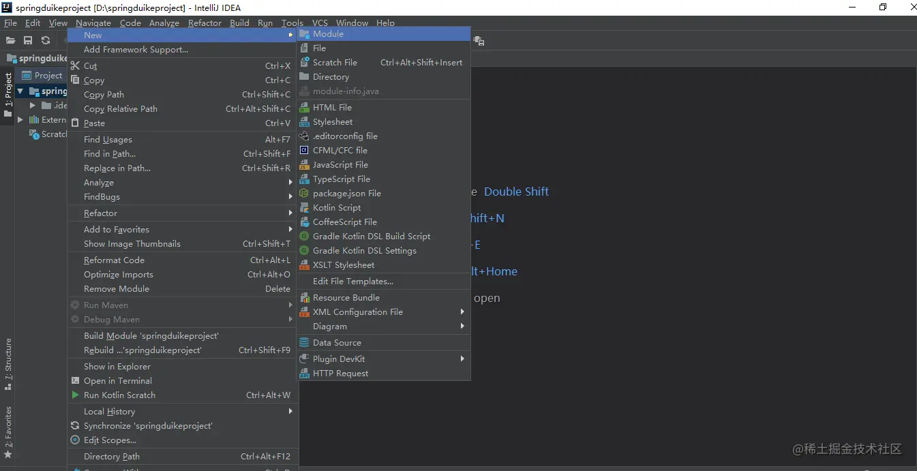The image size is (917, 471).
Task: Open the Edit menu
Action: point(33,23)
